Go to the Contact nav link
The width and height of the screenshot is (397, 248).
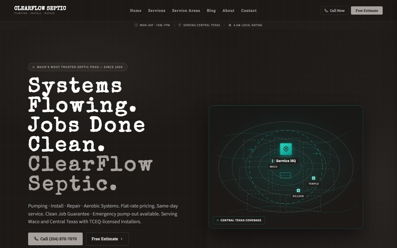249,10
